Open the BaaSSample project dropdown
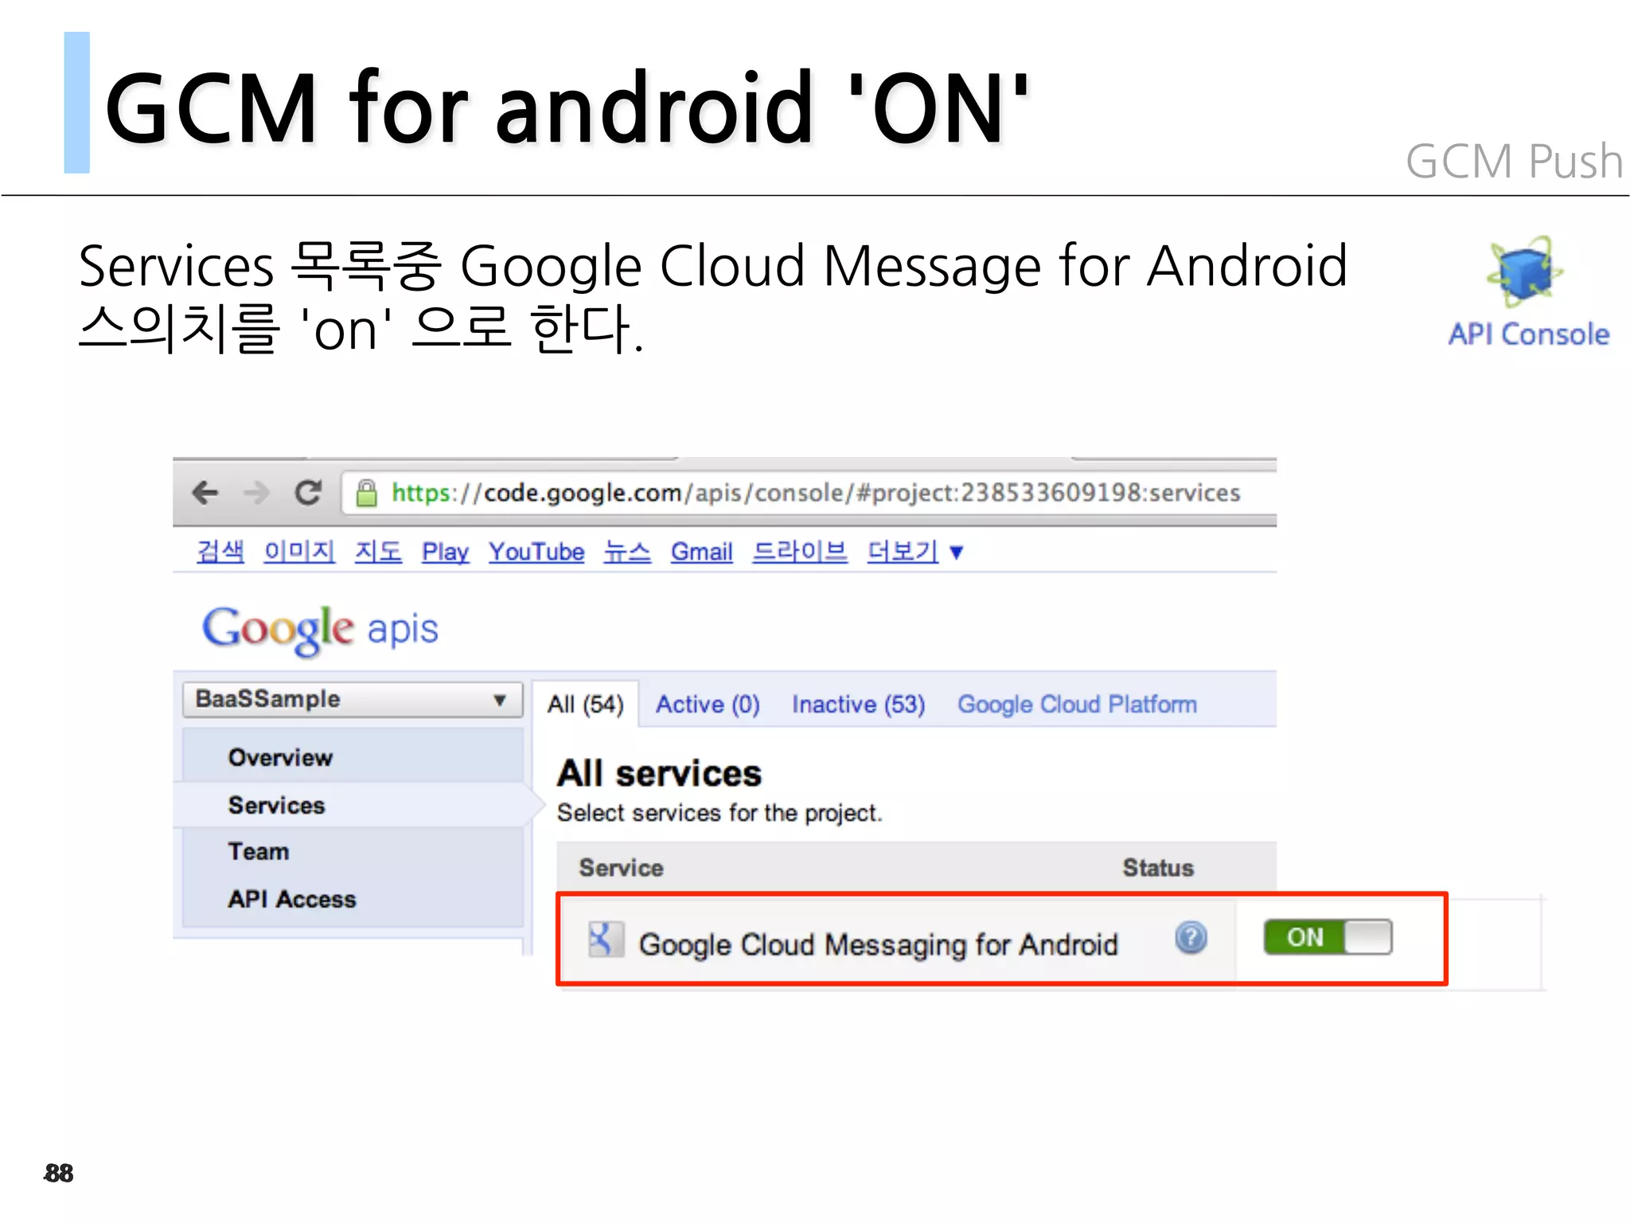The image size is (1630, 1223). click(x=352, y=699)
